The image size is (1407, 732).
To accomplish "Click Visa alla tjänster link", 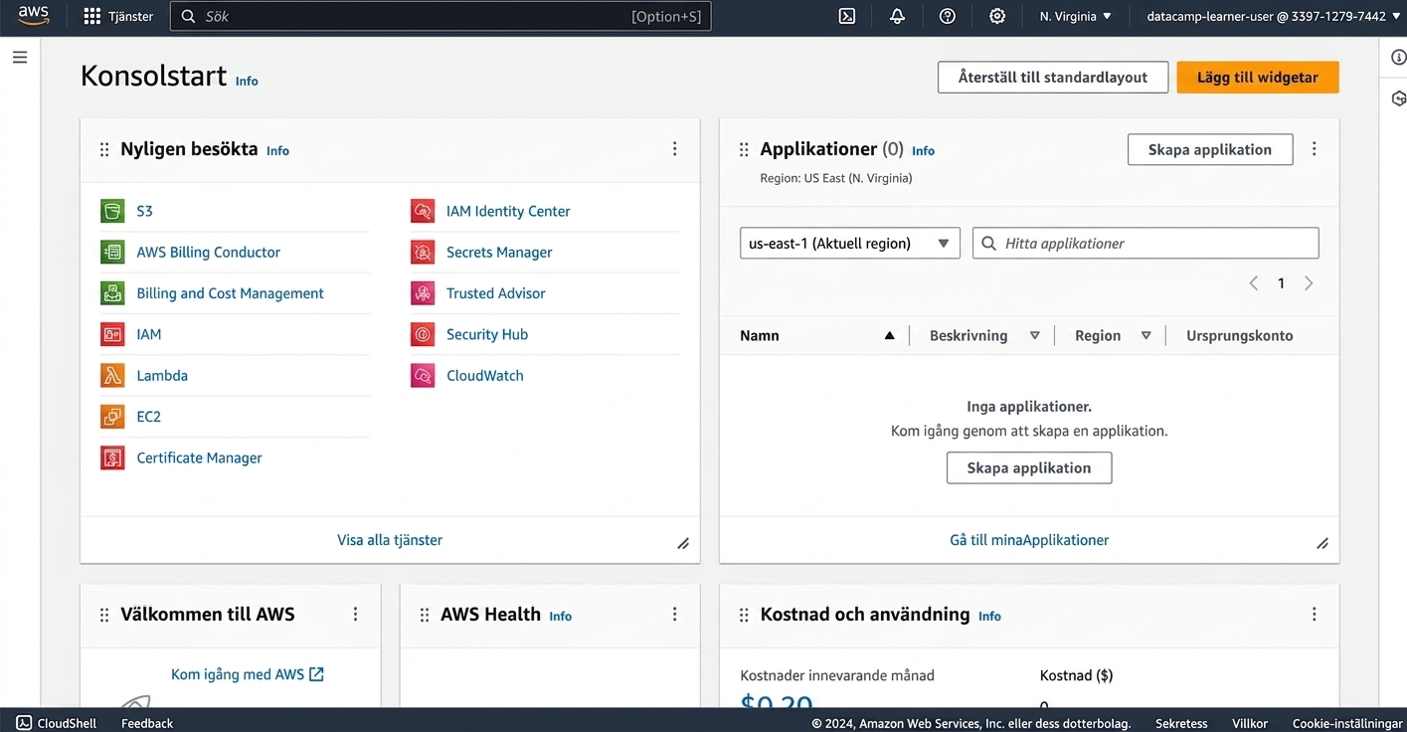I will coord(390,540).
